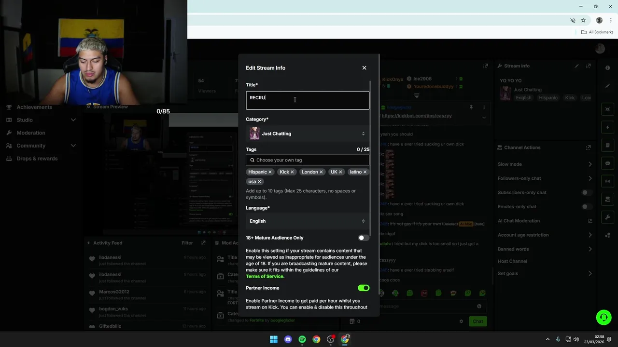Screen dimensions: 618x347
Task: Edit Stream info with pencil icon
Action: [x=576, y=66]
